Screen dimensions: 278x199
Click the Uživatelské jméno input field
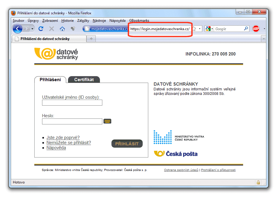(x=72, y=103)
